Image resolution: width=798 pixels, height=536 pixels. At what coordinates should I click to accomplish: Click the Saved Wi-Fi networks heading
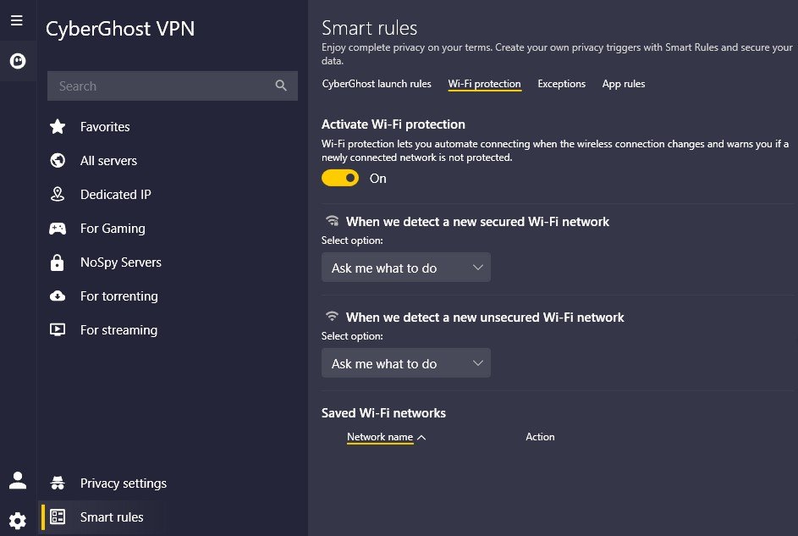point(383,413)
